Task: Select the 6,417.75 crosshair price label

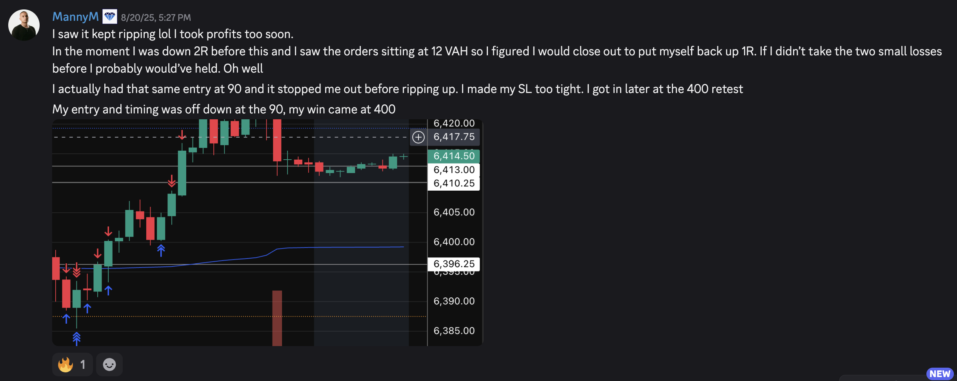Action: click(454, 137)
